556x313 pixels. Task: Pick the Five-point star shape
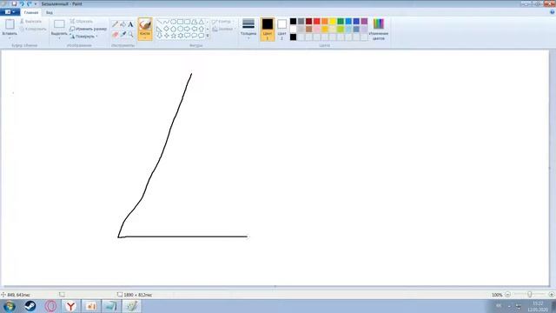click(174, 36)
